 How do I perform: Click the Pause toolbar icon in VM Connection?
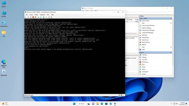38,17
